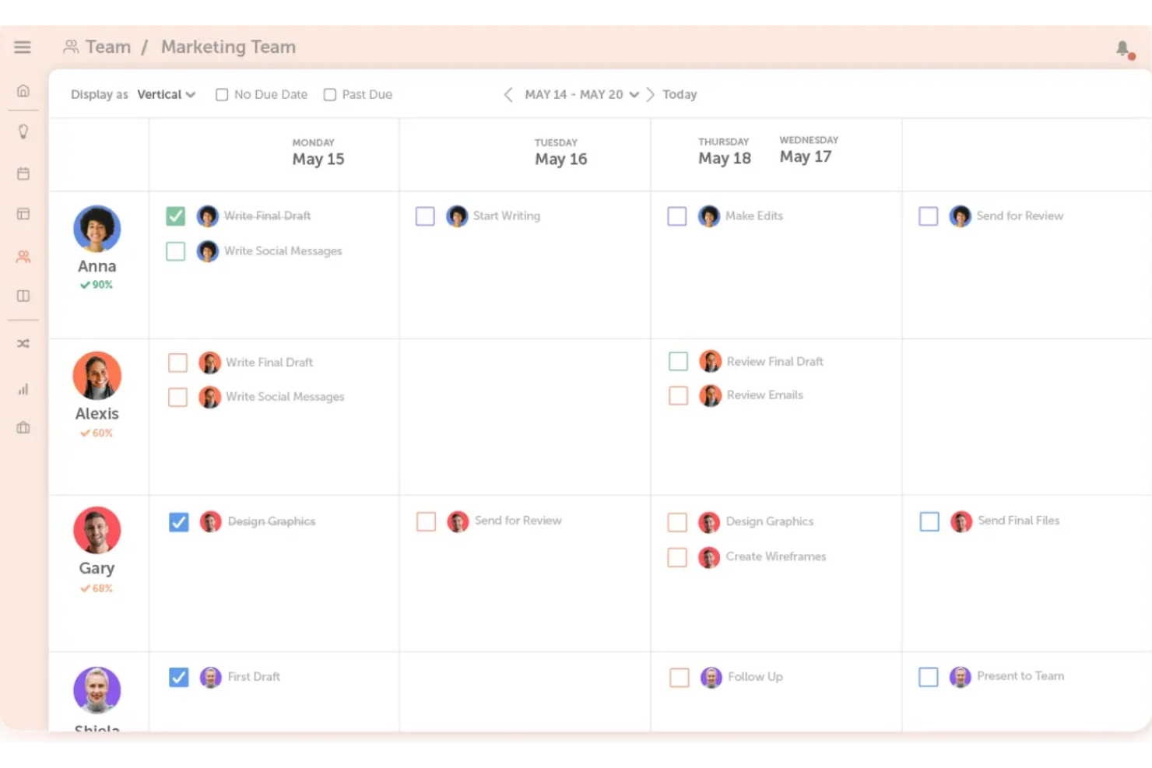Open the hamburger menu at top left

[x=22, y=47]
